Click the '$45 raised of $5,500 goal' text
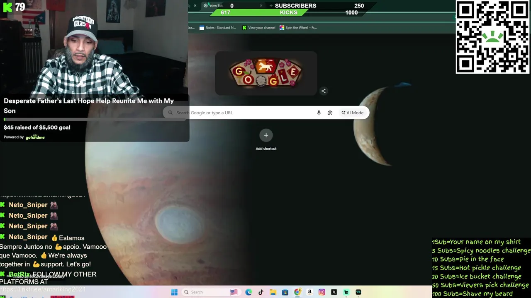The height and width of the screenshot is (298, 531). pyautogui.click(x=37, y=127)
